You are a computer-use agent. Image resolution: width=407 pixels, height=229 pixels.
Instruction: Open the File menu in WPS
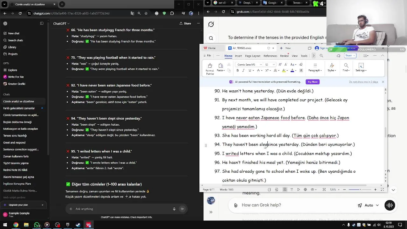click(207, 56)
